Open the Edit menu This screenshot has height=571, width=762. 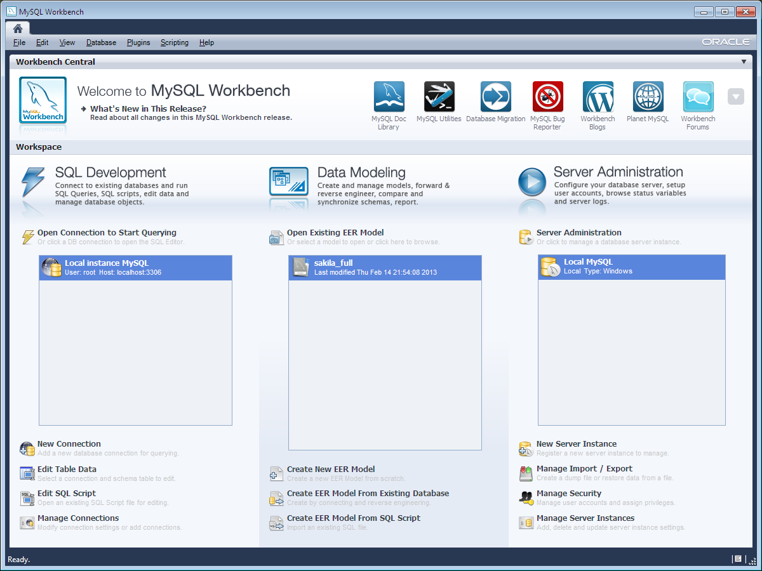(x=42, y=43)
